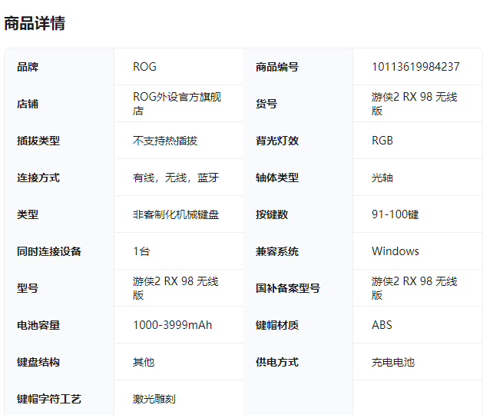Click the 激光雕刻 keycap legend value
Screen dimensions: 483x415
[x=154, y=399]
